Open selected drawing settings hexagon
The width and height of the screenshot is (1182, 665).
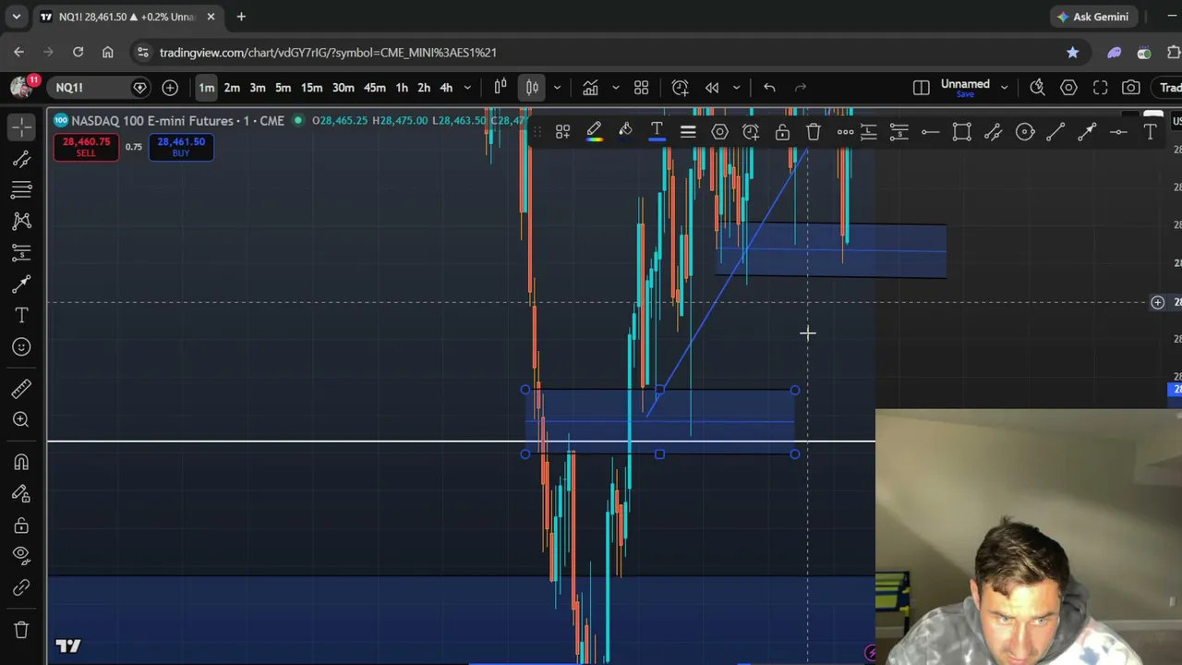pyautogui.click(x=719, y=132)
